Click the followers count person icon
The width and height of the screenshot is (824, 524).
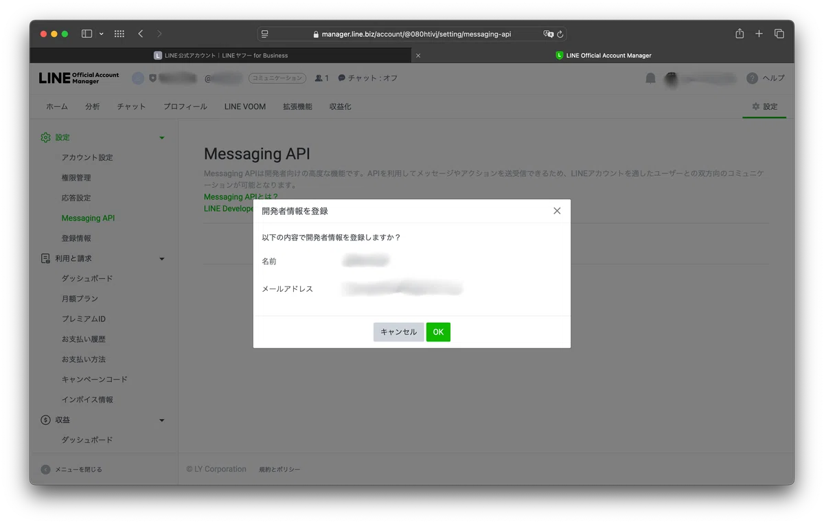coord(319,78)
